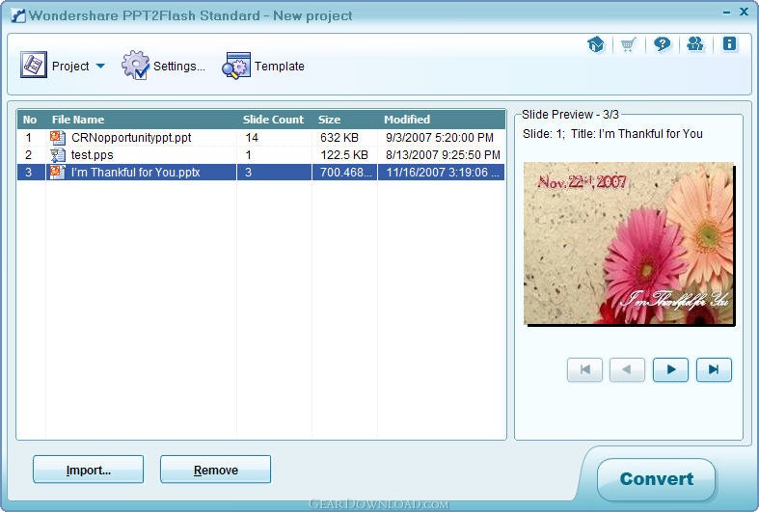The width and height of the screenshot is (759, 512).
Task: Click slide count 14 cell
Action: point(252,138)
